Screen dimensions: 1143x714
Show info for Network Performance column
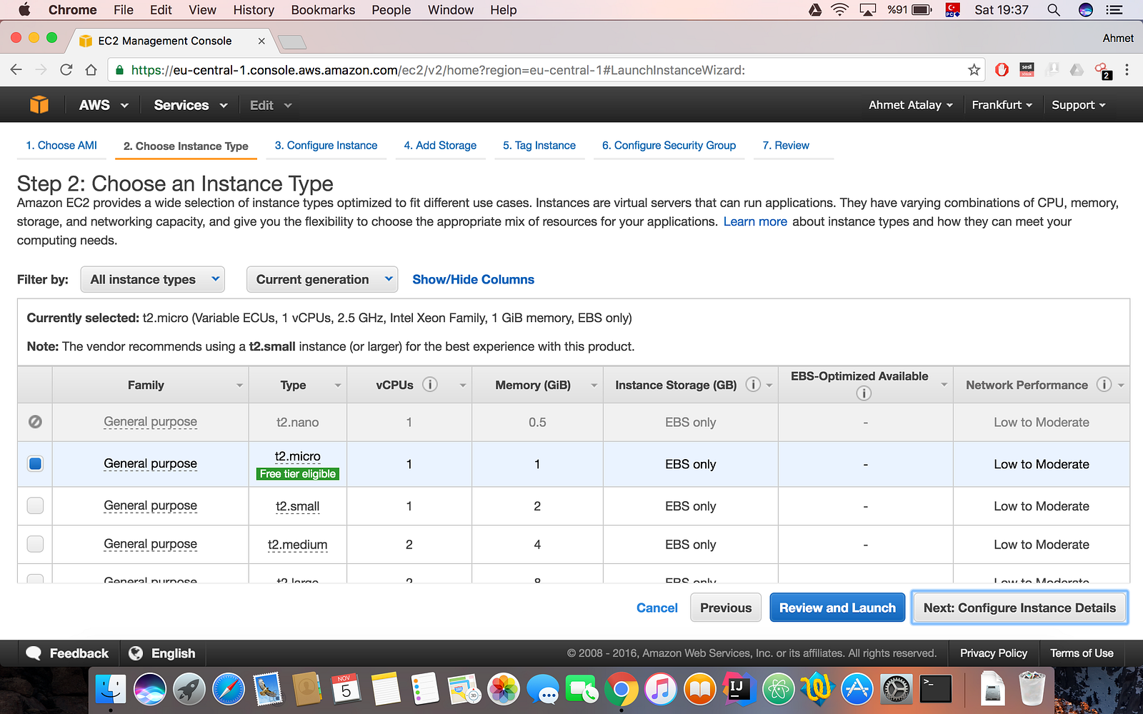click(x=1104, y=384)
